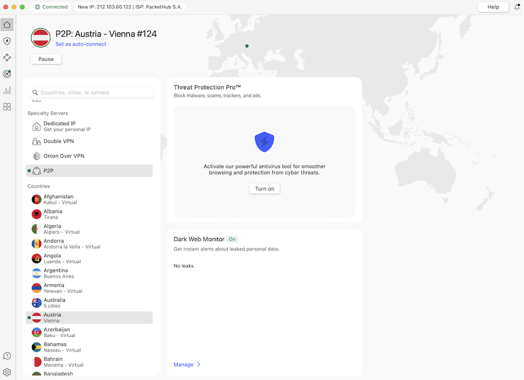Click the Help button
Screen dimensions: 524x380
click(x=493, y=7)
